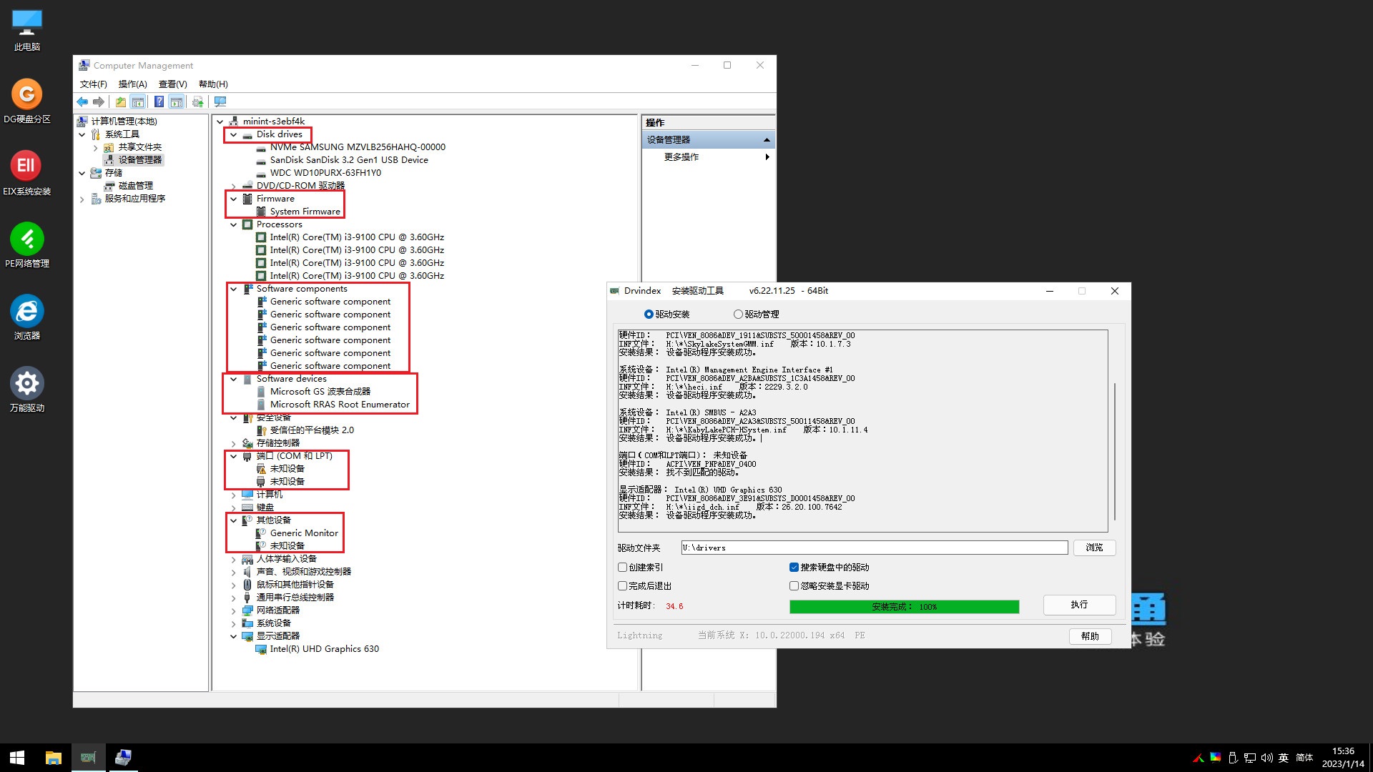1373x772 pixels.
Task: Expand the 端口(COM和LPT) tree node
Action: click(x=233, y=455)
